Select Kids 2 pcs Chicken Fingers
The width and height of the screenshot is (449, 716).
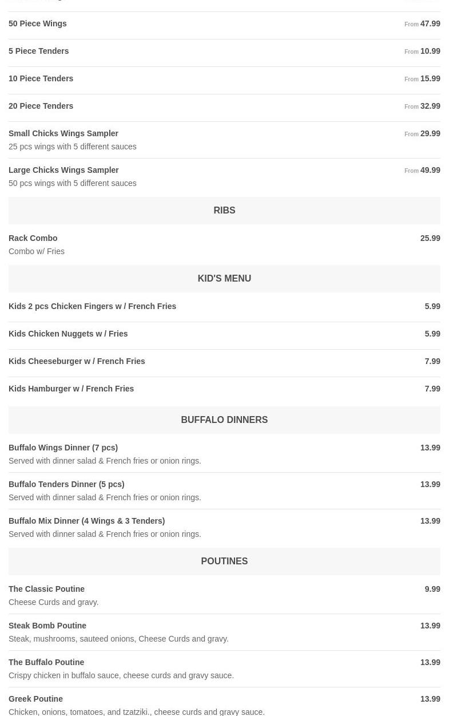[93, 307]
